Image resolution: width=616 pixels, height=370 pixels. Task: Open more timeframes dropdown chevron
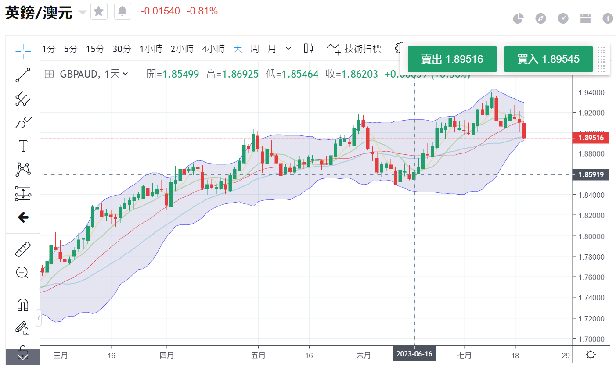(x=288, y=49)
